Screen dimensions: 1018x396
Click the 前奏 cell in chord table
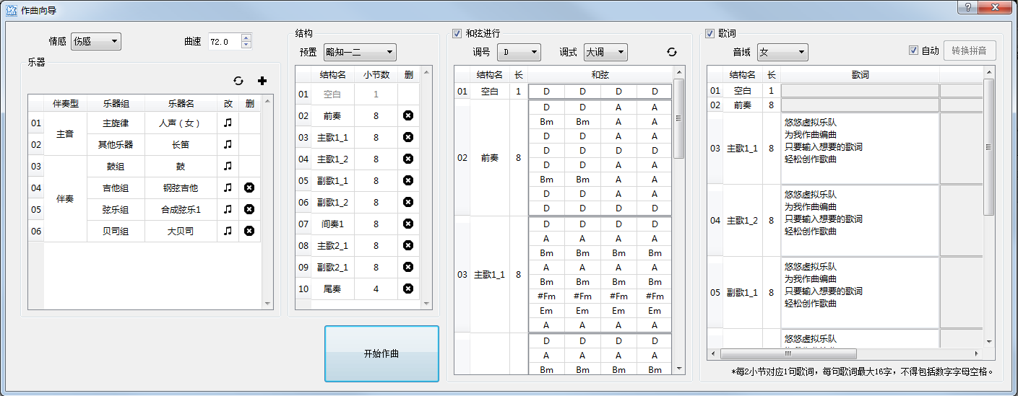tap(490, 157)
